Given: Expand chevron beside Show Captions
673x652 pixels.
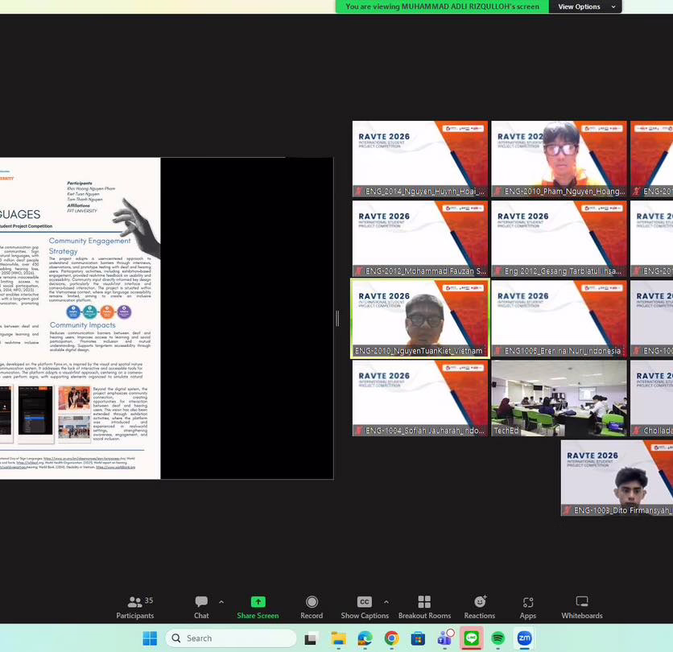Looking at the screenshot, I should tap(386, 602).
